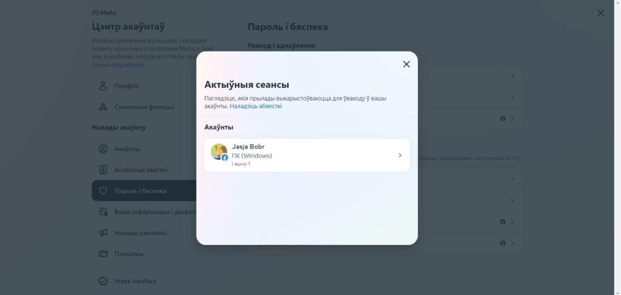The image size is (621, 295).
Task: Click the Асабістыя звесткі ID icon
Action: click(103, 170)
